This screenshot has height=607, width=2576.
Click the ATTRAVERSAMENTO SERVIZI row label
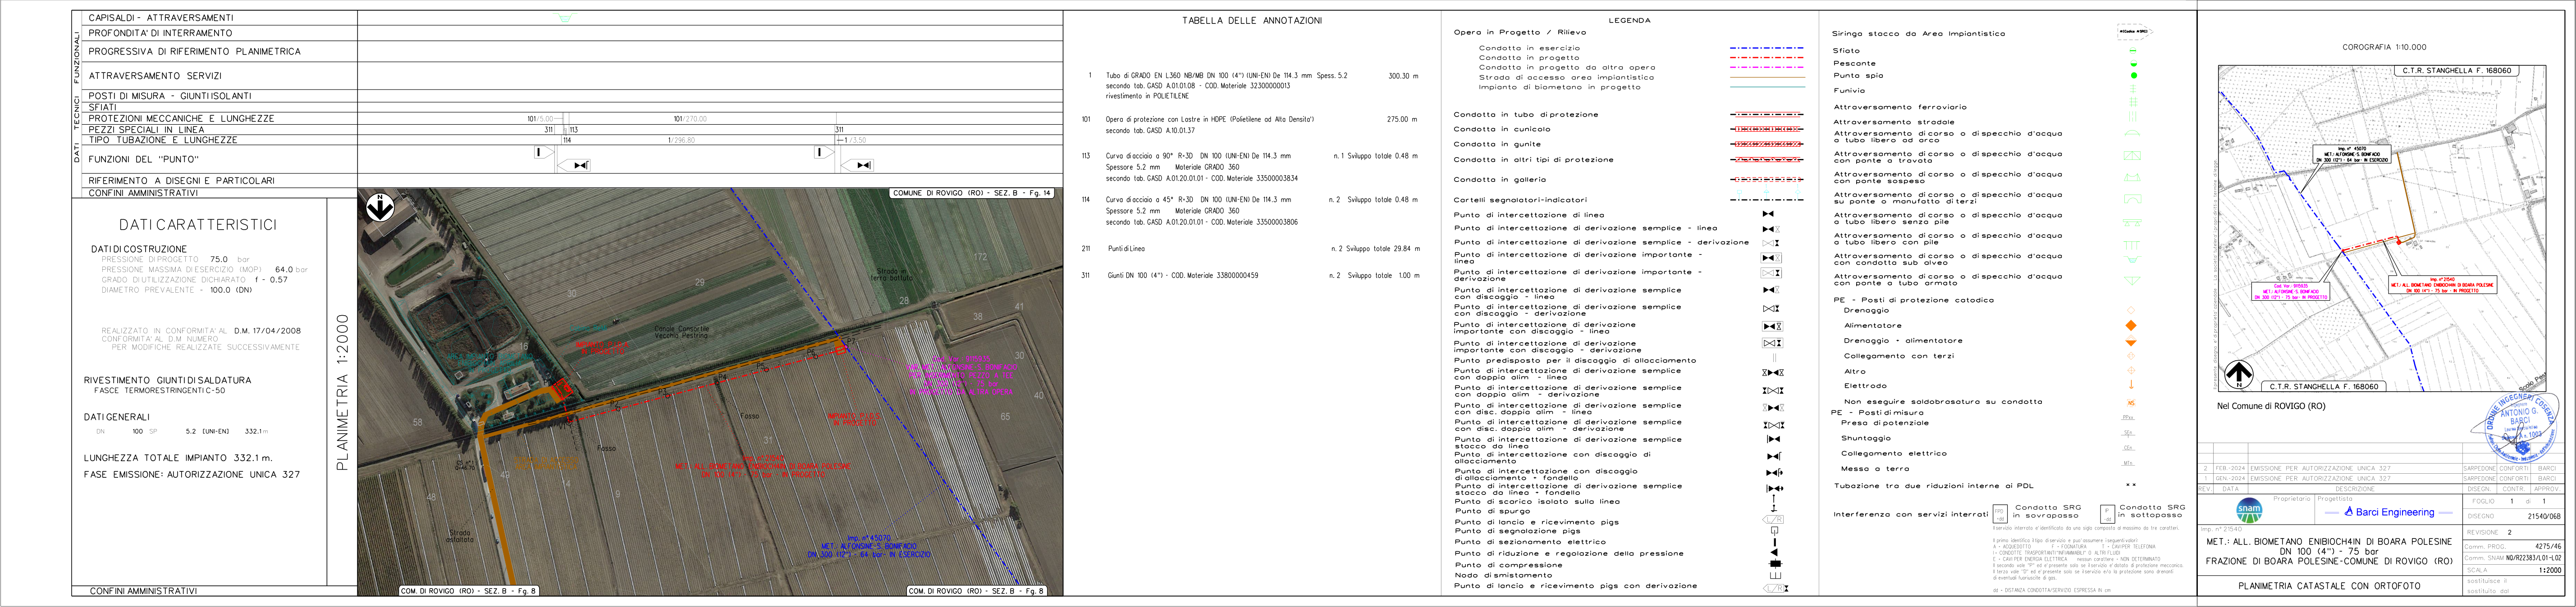[x=155, y=76]
